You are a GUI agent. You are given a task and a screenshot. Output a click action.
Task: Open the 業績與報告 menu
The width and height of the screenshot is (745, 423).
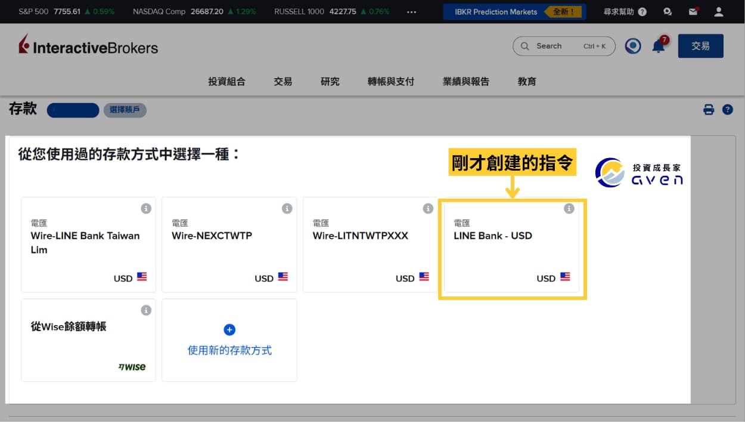click(x=466, y=82)
